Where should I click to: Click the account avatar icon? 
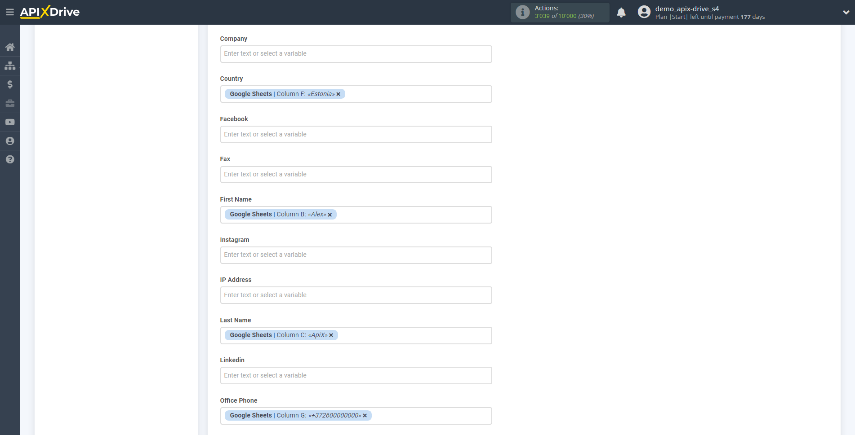click(644, 12)
